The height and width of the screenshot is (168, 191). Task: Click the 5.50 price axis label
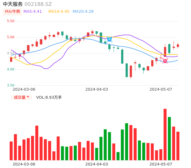point(11,21)
